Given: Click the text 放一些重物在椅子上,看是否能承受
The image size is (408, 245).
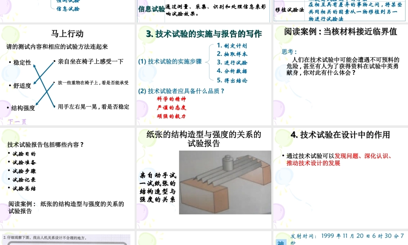Looking at the screenshot, I should click(93, 83).
